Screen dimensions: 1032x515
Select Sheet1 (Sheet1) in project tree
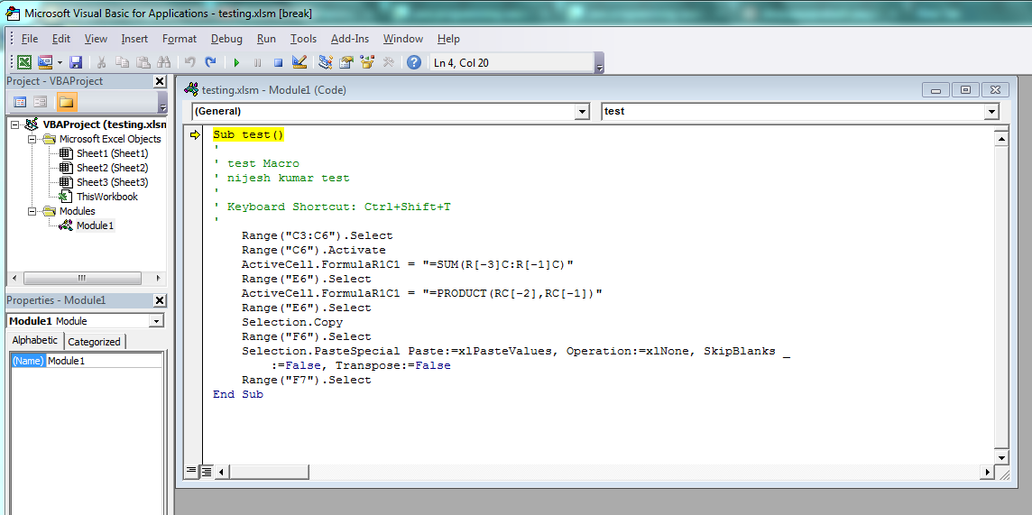(112, 153)
